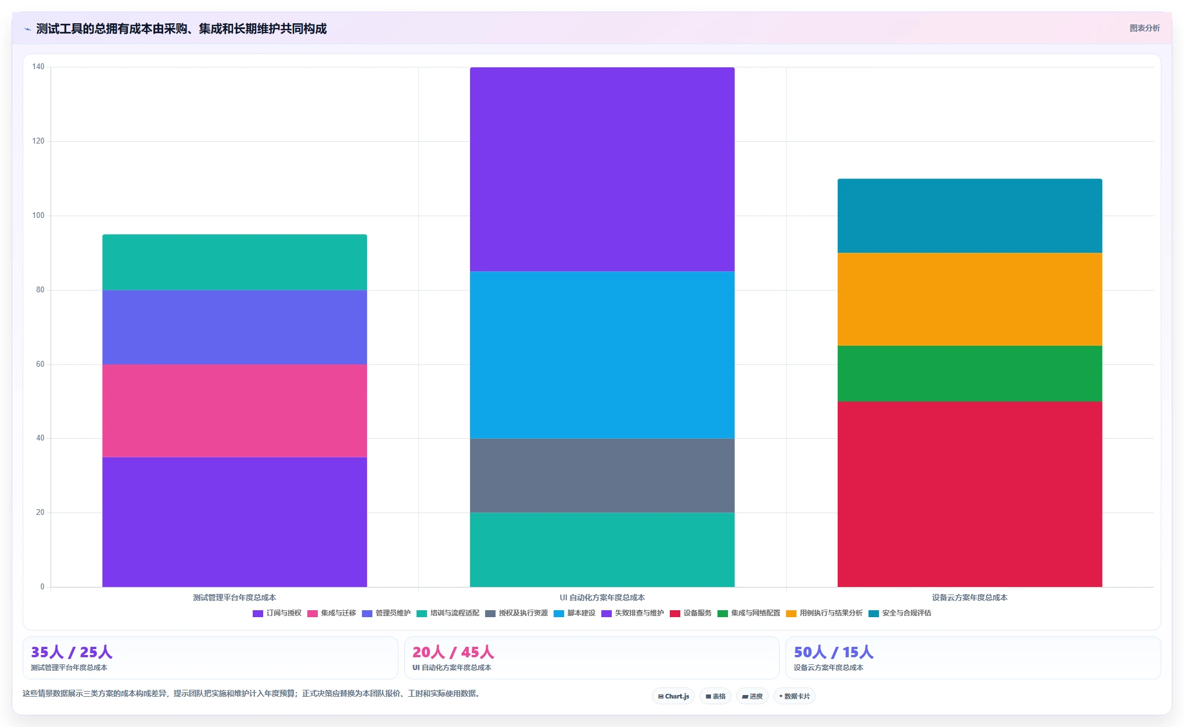Click the y-axis tick label 60
Screen dimensions: 1184x727
40,364
